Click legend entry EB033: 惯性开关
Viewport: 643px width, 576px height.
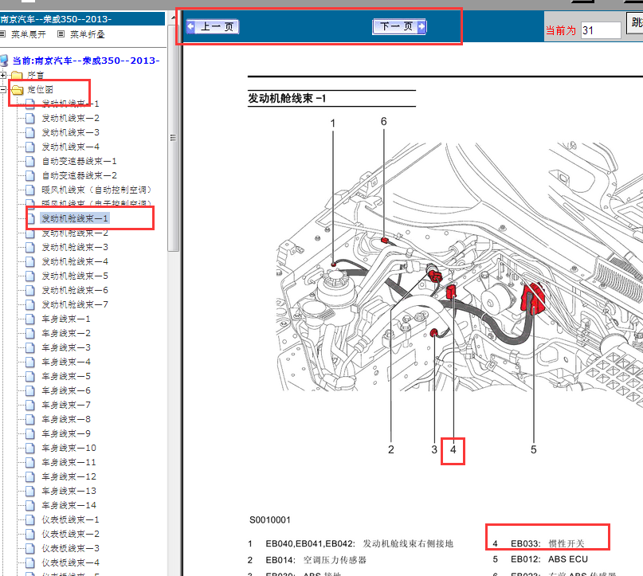point(539,543)
